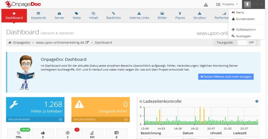Image resolution: width=268 pixels, height=139 pixels.
Task: Click the wrench icon in blue card
Action: click(x=14, y=104)
